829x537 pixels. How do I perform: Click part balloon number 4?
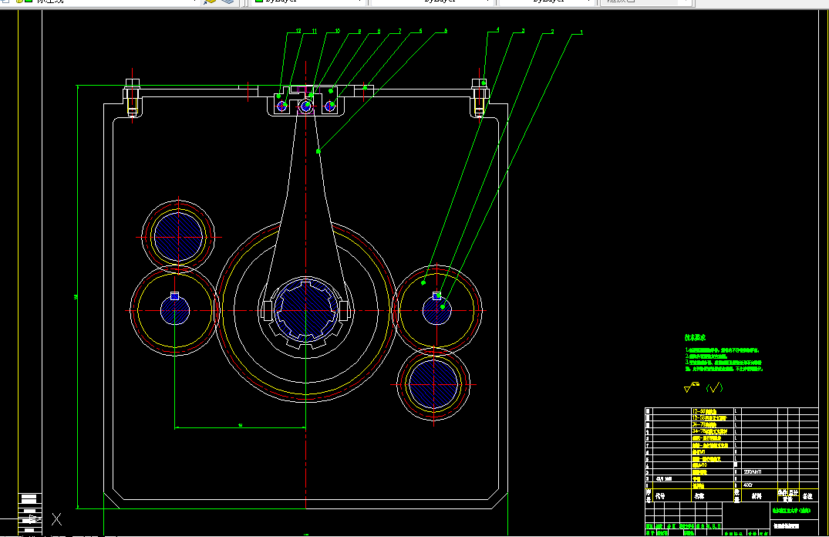coord(497,30)
